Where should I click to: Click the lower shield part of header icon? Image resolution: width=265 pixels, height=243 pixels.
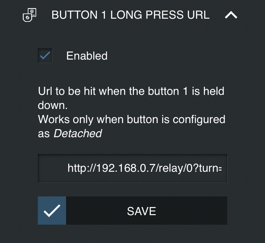coord(27,18)
